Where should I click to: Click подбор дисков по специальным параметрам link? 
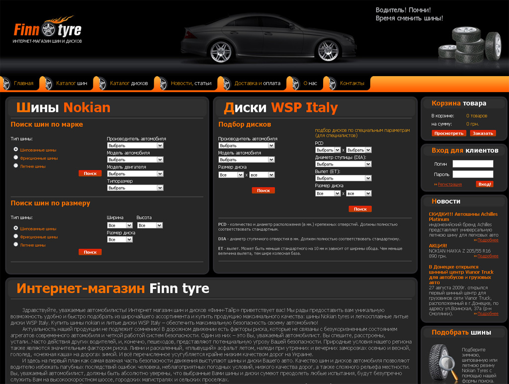click(x=362, y=132)
